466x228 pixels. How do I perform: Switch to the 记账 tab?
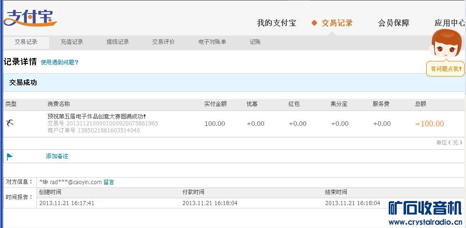point(255,42)
